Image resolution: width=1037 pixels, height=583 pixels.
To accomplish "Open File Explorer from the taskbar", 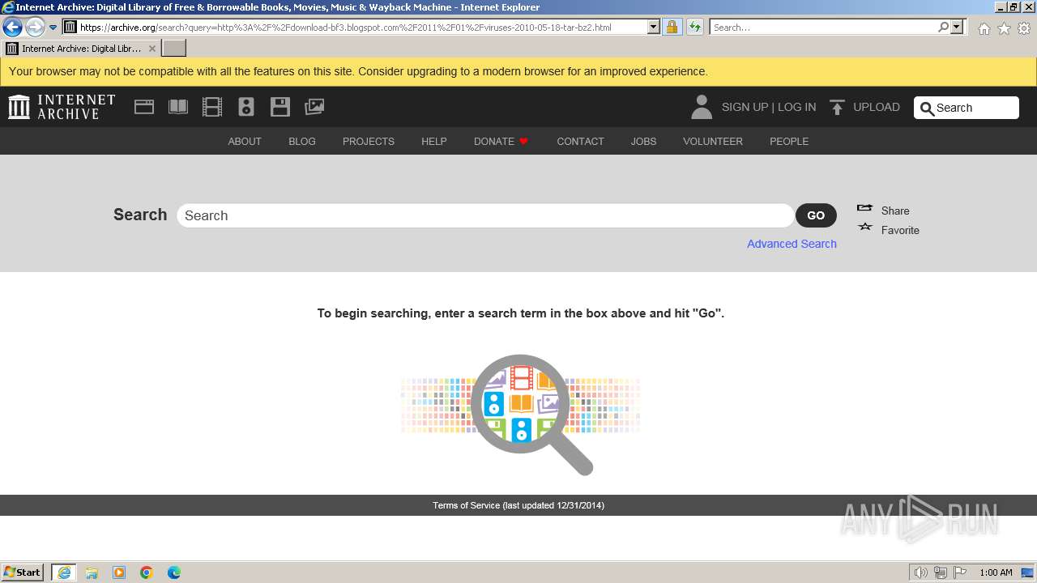I will [x=92, y=572].
